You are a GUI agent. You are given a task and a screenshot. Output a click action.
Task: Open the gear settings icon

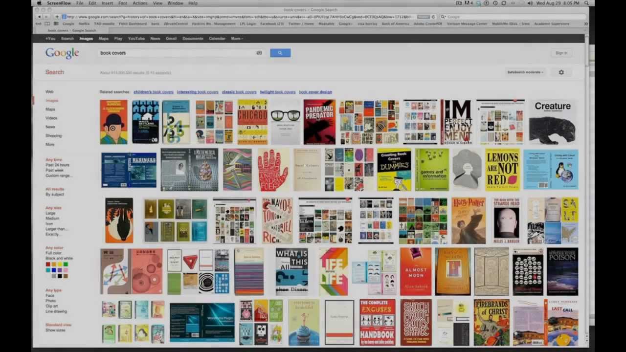coord(561,72)
